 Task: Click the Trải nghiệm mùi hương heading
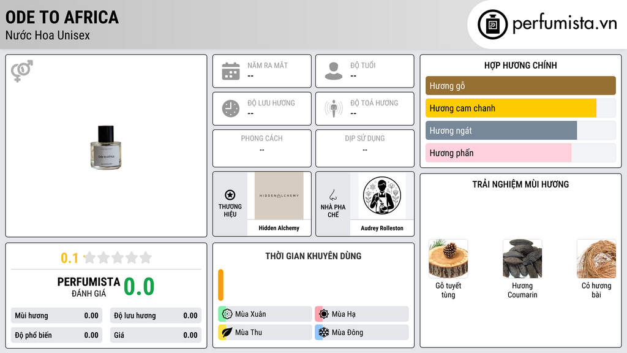[x=520, y=184]
